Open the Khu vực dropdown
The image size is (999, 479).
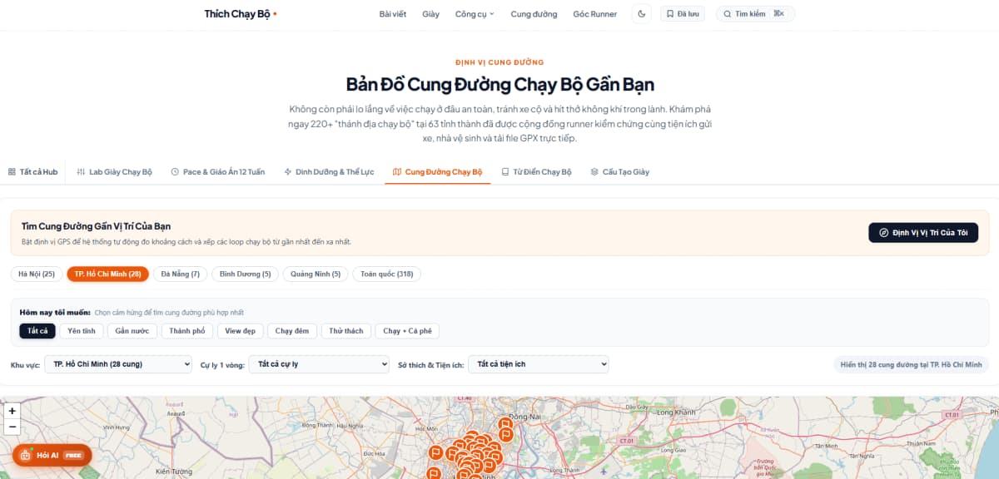118,364
